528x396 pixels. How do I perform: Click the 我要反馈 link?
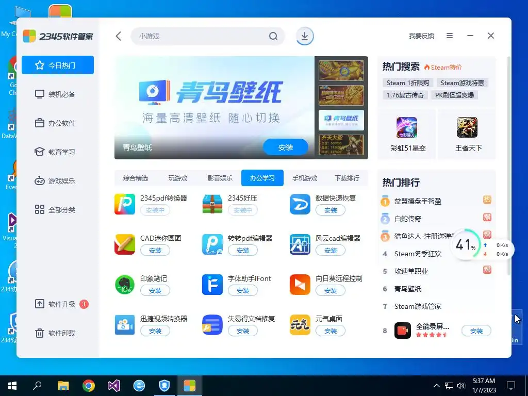coord(421,36)
